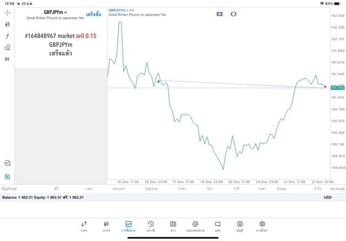Open the drawing objects shapes tool
This screenshot has width=346, height=241.
(7, 47)
